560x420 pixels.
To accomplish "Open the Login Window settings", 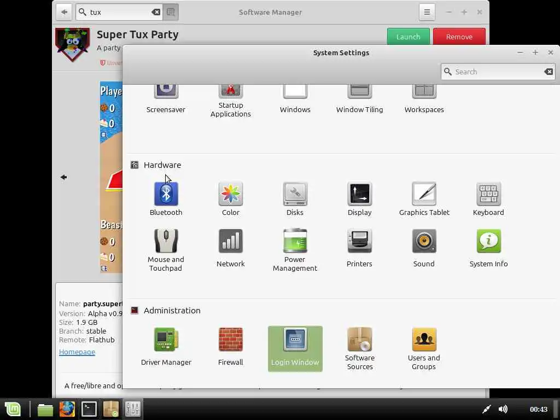I will click(x=295, y=349).
